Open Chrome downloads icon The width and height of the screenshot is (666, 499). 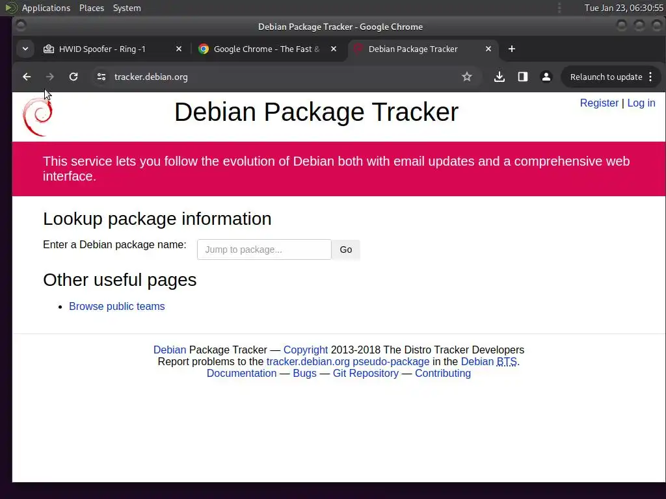click(x=499, y=77)
